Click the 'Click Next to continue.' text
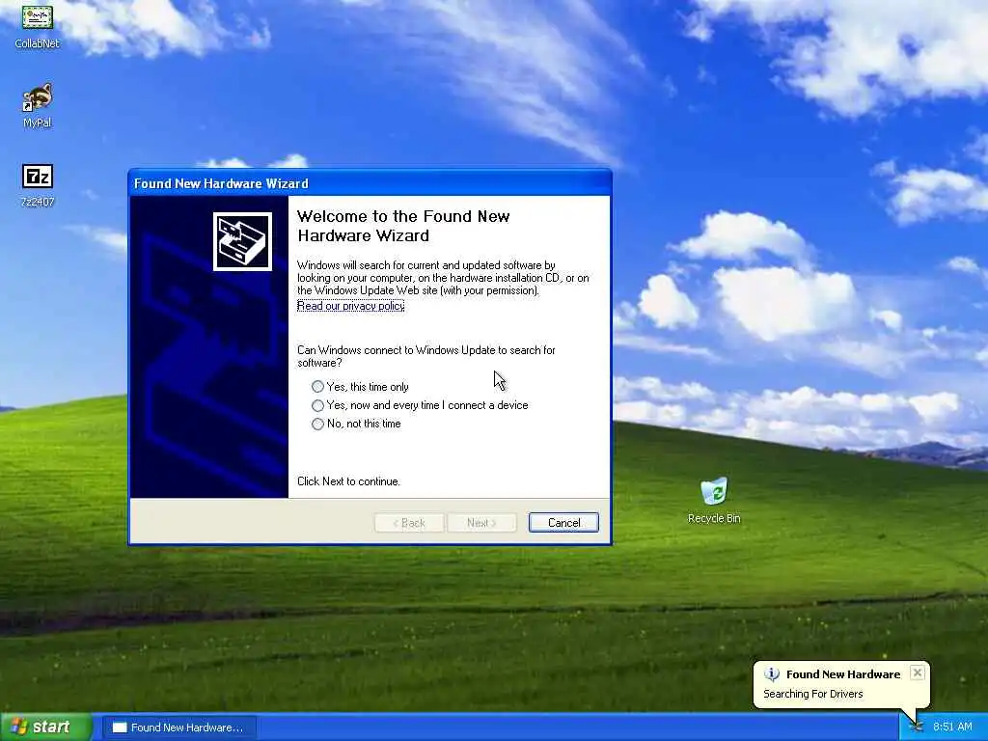Viewport: 988px width, 741px height. coord(348,481)
